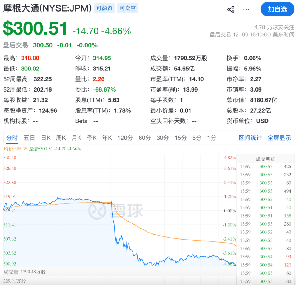
Task: Select the 5分 chart interval
Action: coord(196,138)
